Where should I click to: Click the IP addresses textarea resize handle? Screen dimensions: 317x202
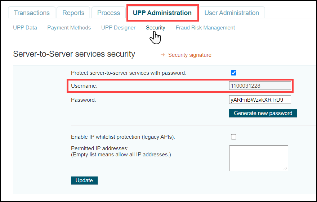coord(286,169)
